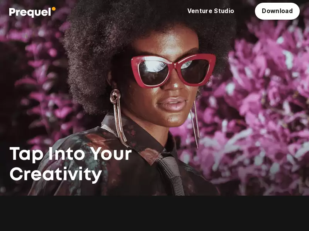The width and height of the screenshot is (309, 231).
Task: Click the word 'Venture' in the navigation
Action: [200, 11]
